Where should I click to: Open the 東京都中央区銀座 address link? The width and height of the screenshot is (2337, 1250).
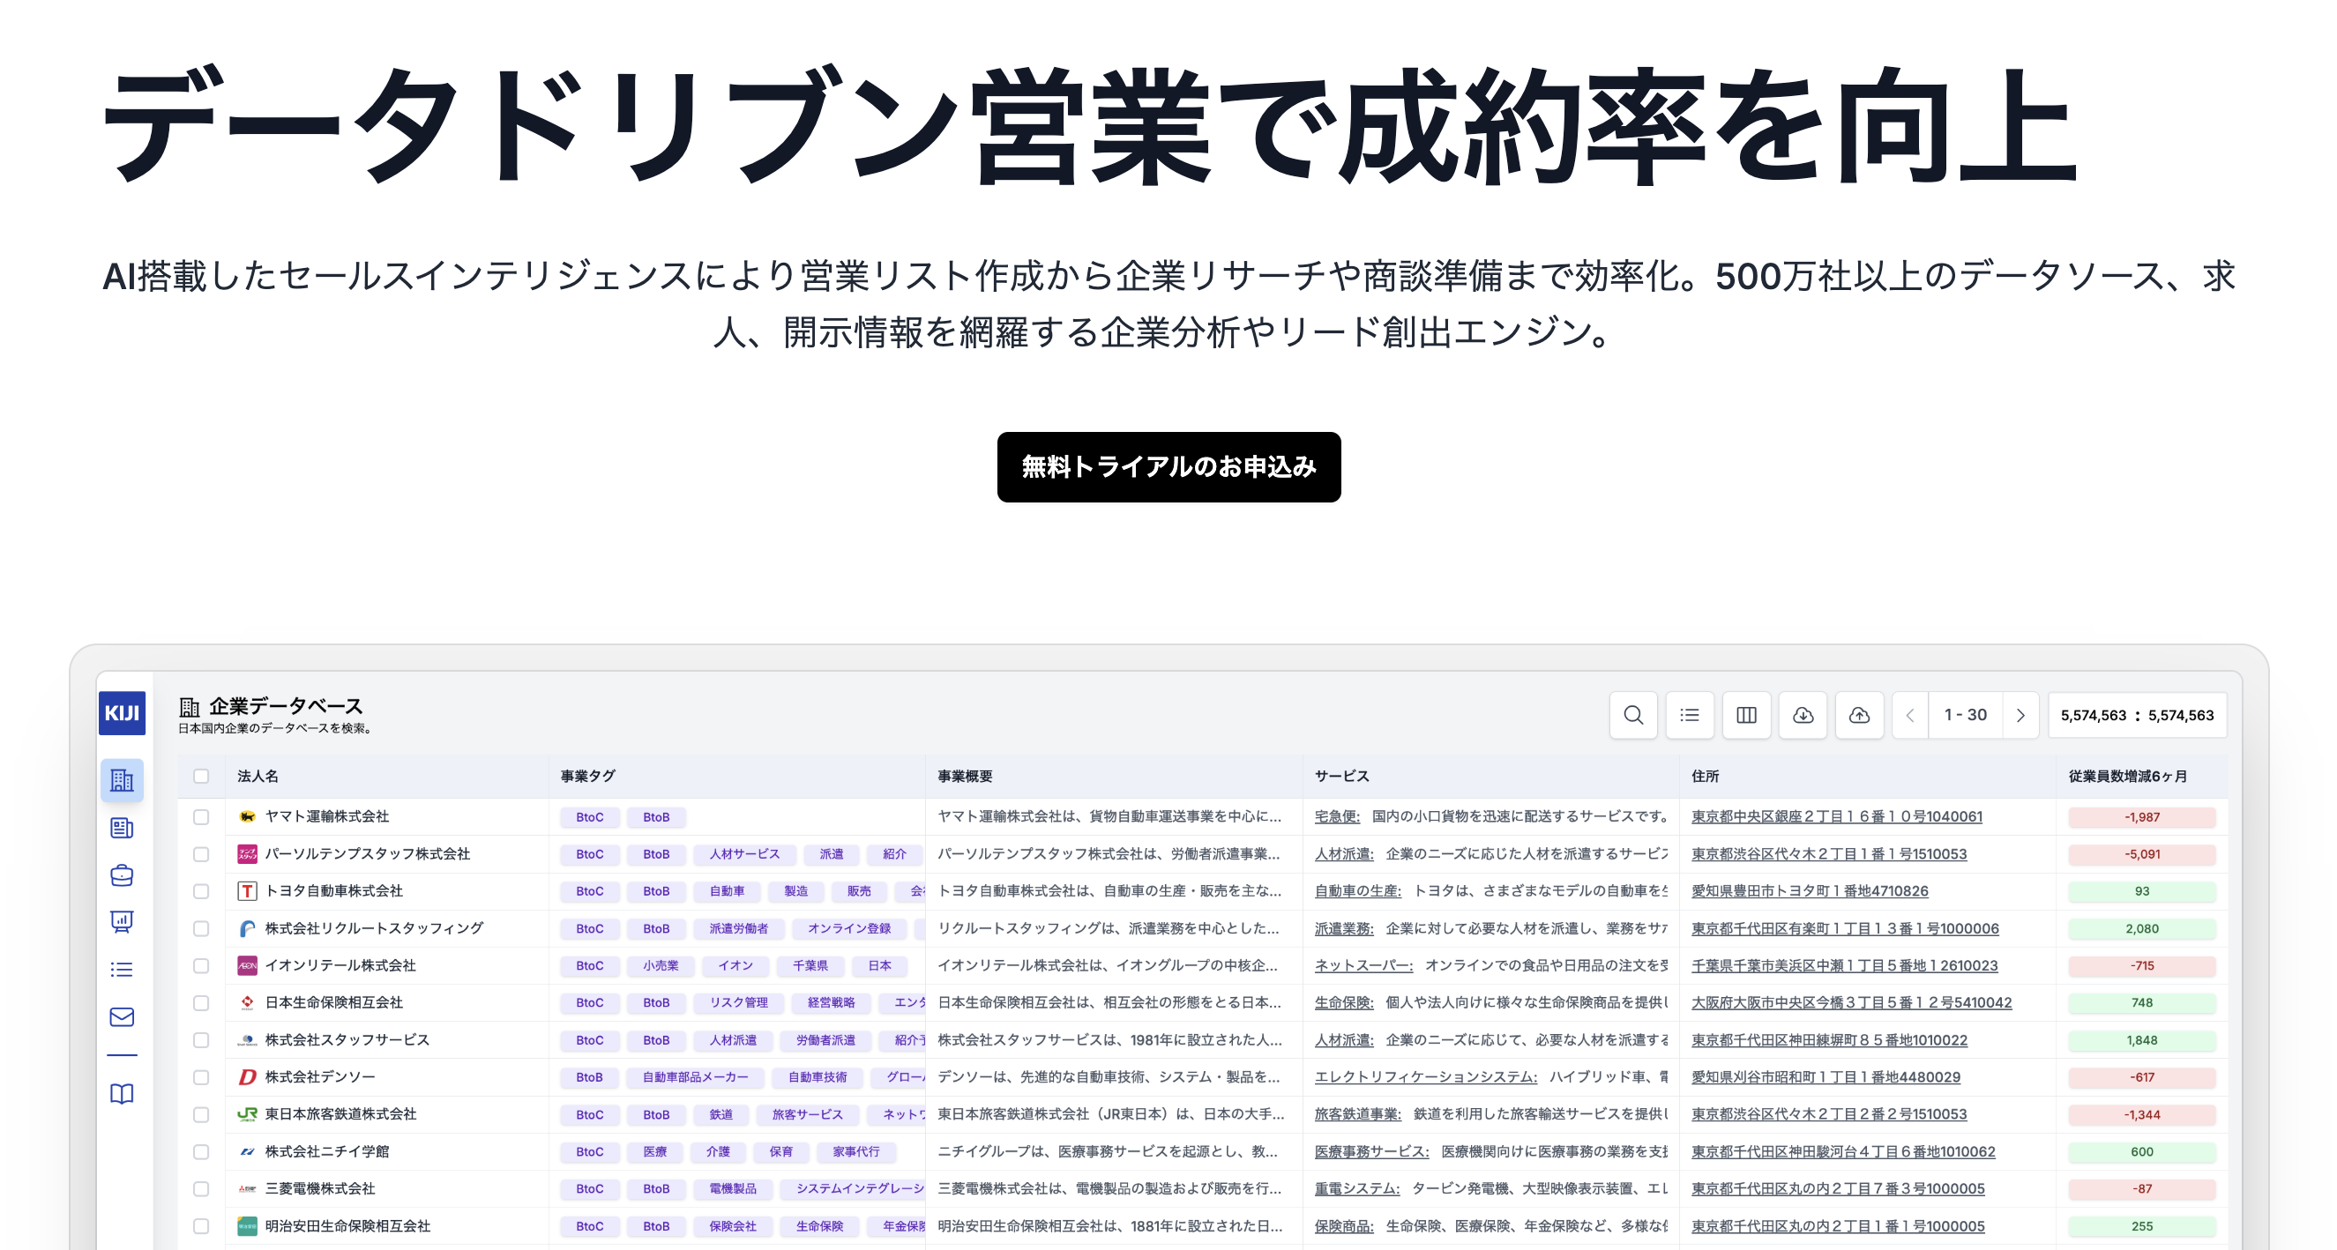coord(1837,816)
